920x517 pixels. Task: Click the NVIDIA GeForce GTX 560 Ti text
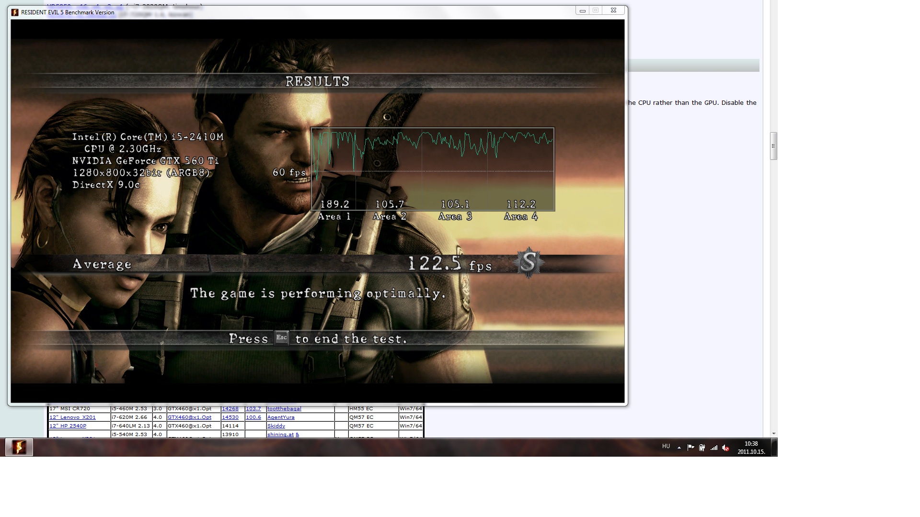click(146, 161)
